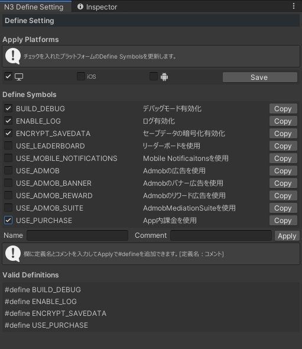This screenshot has height=349, width=302.
Task: Click the Apply Platforms help bubble icon
Action: tap(13, 56)
